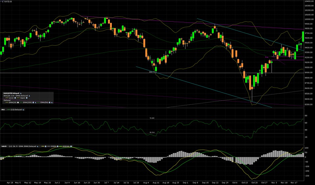Click the Oct 20 date axis label
Screen dimensions: 315x185
tap(254, 183)
